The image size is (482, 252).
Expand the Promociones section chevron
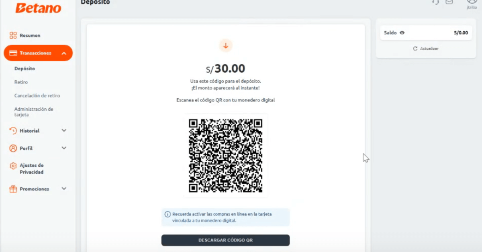64,189
